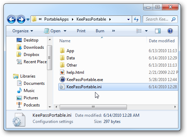The image size is (187, 137).
Task: Expand the arrow after KeePassPortable in path
Action: coord(110,19)
